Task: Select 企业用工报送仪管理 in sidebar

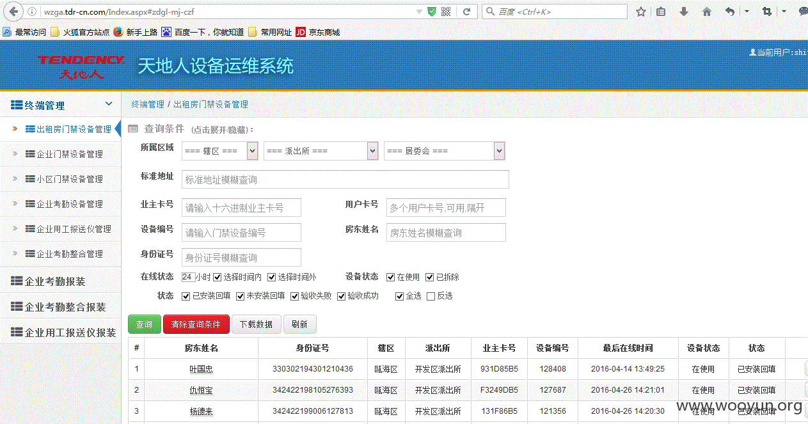Action: click(60, 229)
